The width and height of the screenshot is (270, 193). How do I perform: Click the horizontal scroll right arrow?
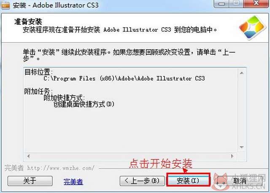(x=232, y=156)
